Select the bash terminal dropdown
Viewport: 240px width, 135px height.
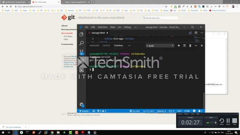pos(160,46)
